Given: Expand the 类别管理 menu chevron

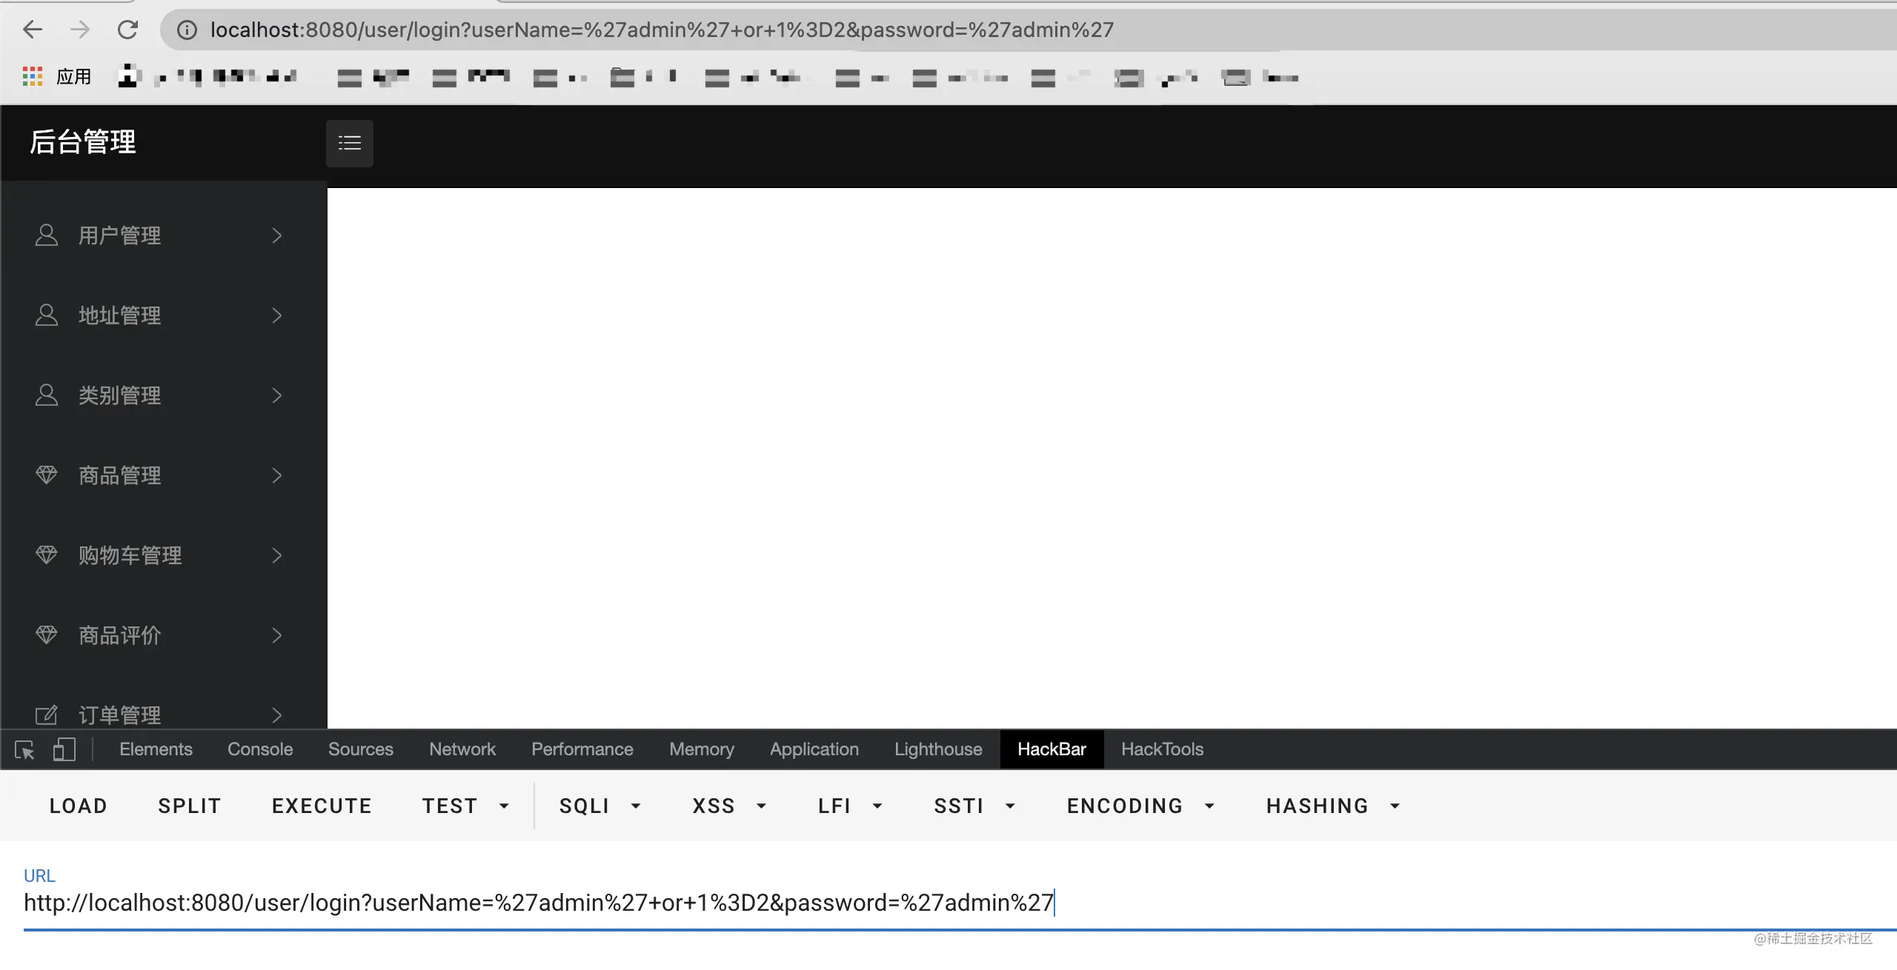Looking at the screenshot, I should (x=277, y=395).
